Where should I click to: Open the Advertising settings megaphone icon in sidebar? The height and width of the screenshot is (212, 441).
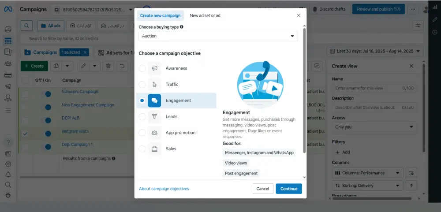[8, 86]
